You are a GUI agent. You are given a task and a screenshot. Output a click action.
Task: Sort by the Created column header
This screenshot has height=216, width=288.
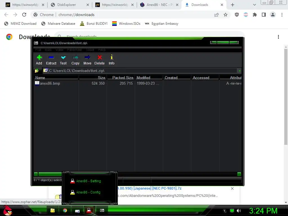(177, 78)
